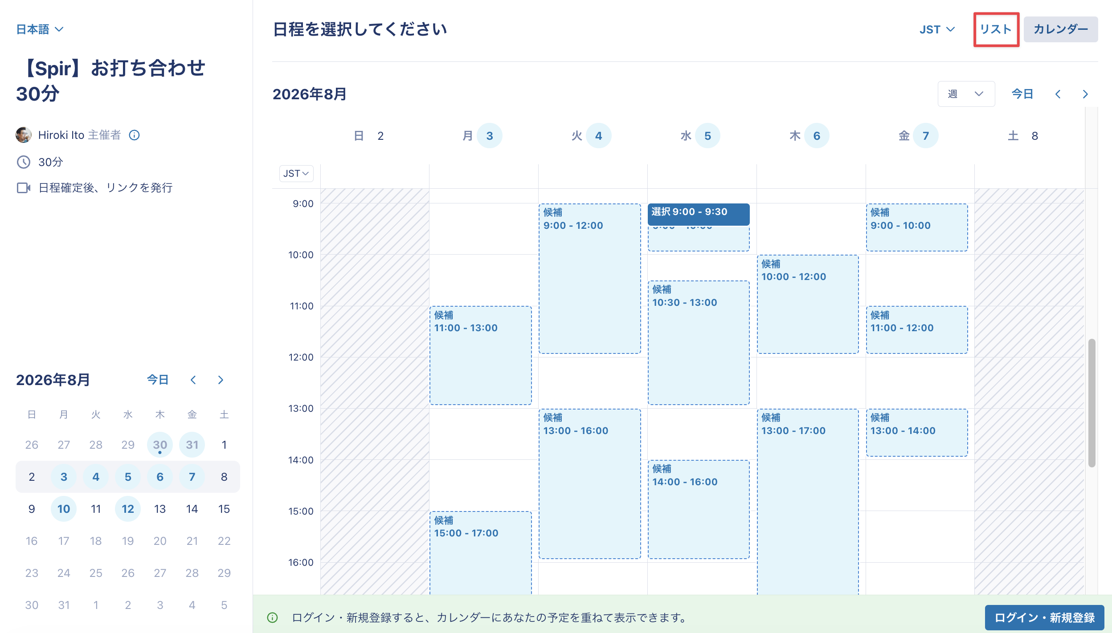The width and height of the screenshot is (1112, 633).
Task: Click the ログイン・新規登録 button
Action: [1044, 617]
